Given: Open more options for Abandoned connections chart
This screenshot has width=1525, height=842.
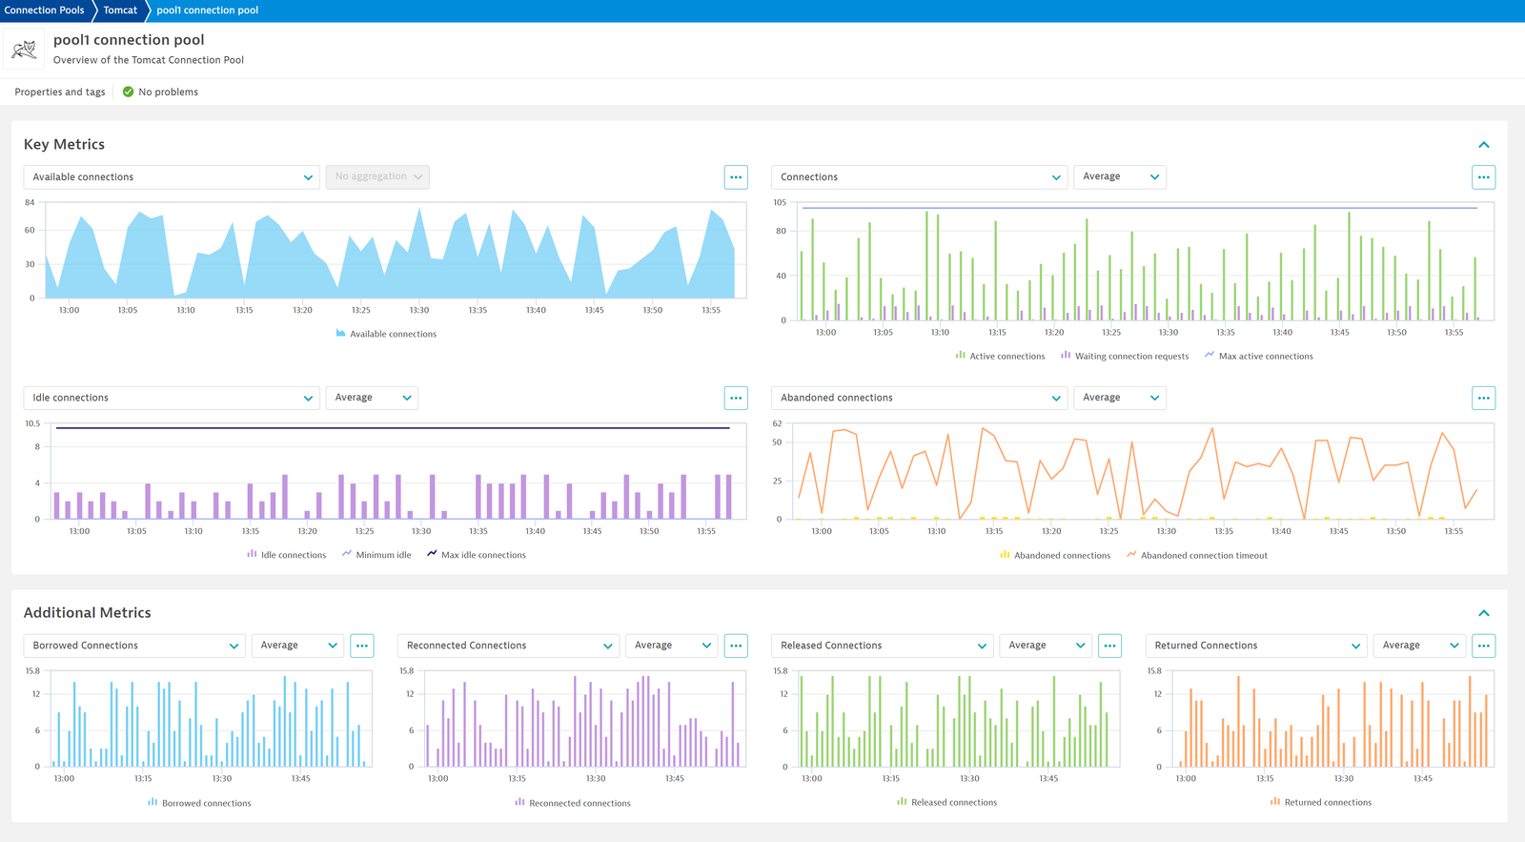Looking at the screenshot, I should coord(1483,398).
